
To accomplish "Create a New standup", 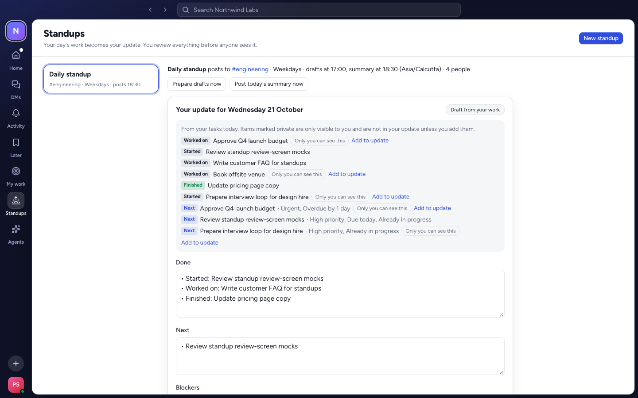I will (601, 38).
